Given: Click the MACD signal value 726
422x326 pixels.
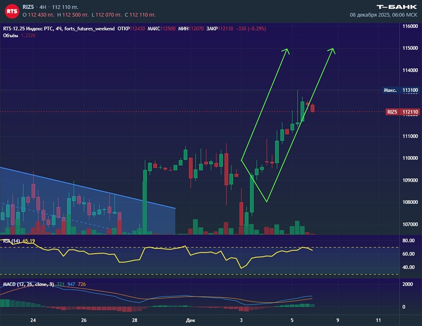Looking at the screenshot, I should [82, 284].
